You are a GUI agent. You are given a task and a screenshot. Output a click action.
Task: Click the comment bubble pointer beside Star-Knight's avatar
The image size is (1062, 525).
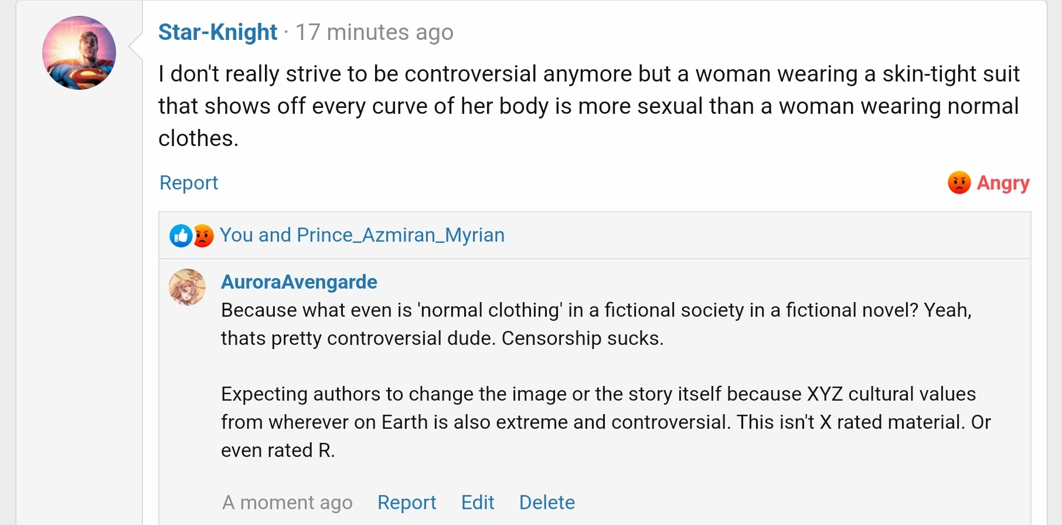[x=136, y=47]
